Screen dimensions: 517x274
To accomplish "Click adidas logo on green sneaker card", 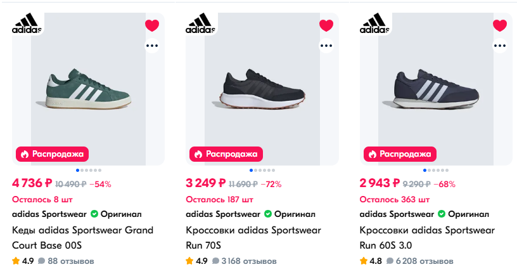I will coord(27,23).
